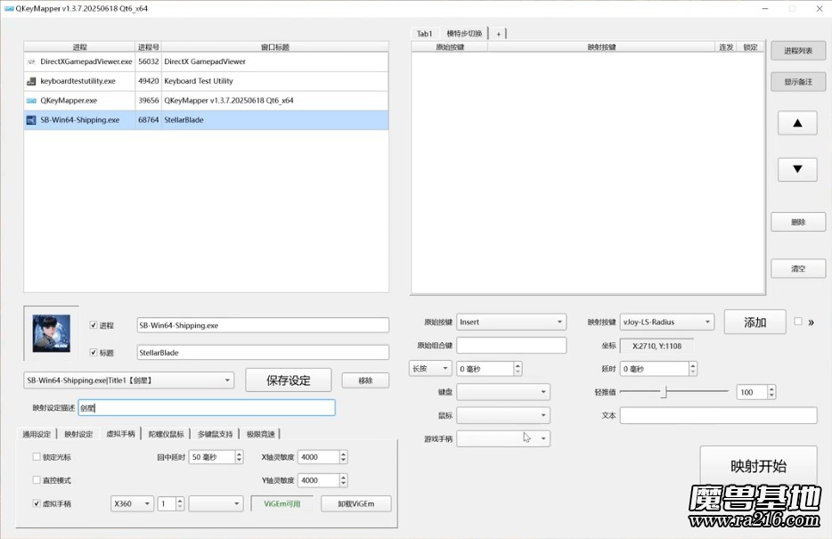Image resolution: width=832 pixels, height=539 pixels.
Task: Uncheck the 虚拟手柄 checkbox
Action: click(37, 503)
